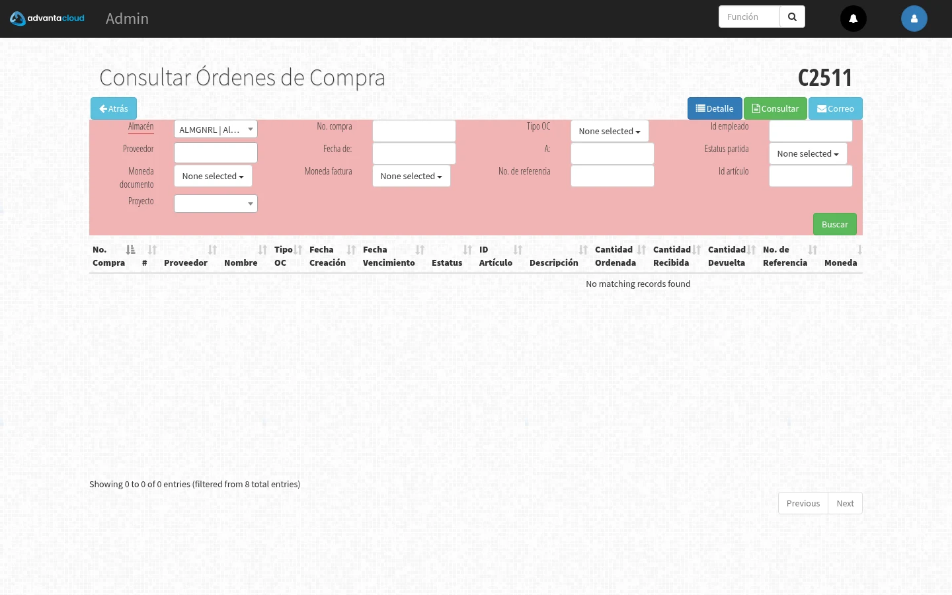
Task: Sort by the # column
Action: click(149, 256)
